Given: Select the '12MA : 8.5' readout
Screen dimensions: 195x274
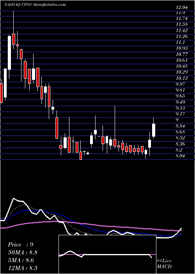Looking at the screenshot, I should (x=23, y=268).
